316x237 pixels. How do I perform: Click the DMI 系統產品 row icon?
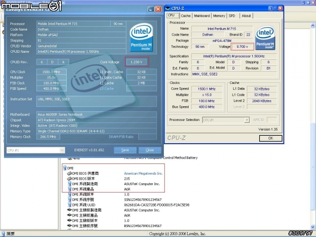pyautogui.click(x=70, y=189)
